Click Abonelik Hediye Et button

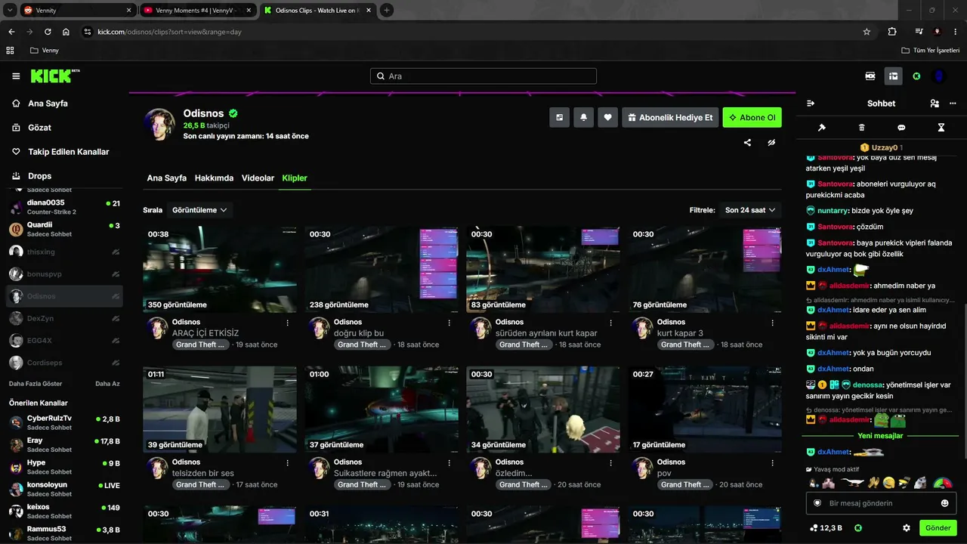click(670, 118)
